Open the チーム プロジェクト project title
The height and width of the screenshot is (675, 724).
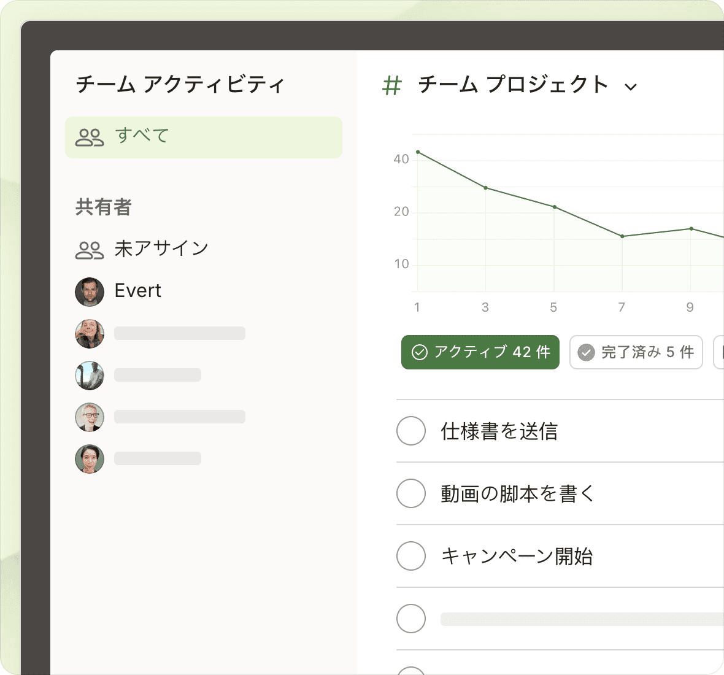513,85
